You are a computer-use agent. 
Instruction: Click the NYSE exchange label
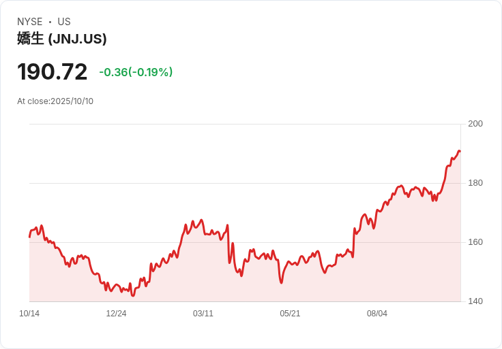coord(30,22)
